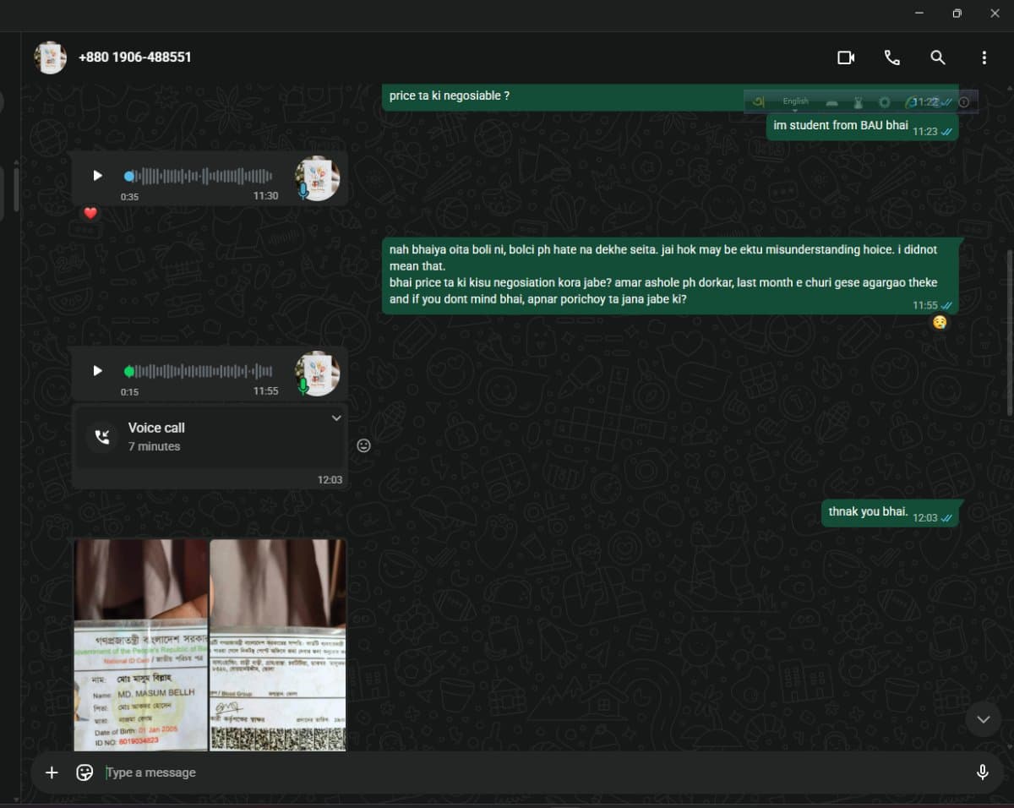Open the contact's profile picture in header
Screen dimensions: 1014x808
pos(51,57)
